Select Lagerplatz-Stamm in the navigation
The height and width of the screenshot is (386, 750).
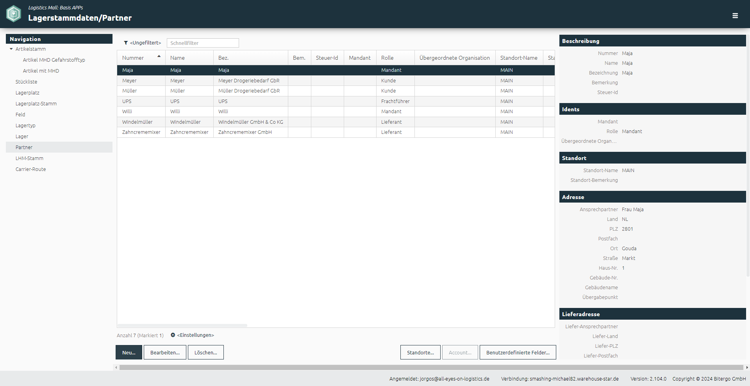pos(36,103)
